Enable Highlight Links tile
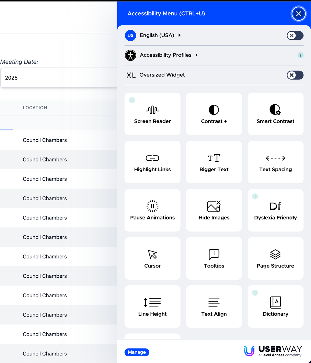 tap(152, 162)
